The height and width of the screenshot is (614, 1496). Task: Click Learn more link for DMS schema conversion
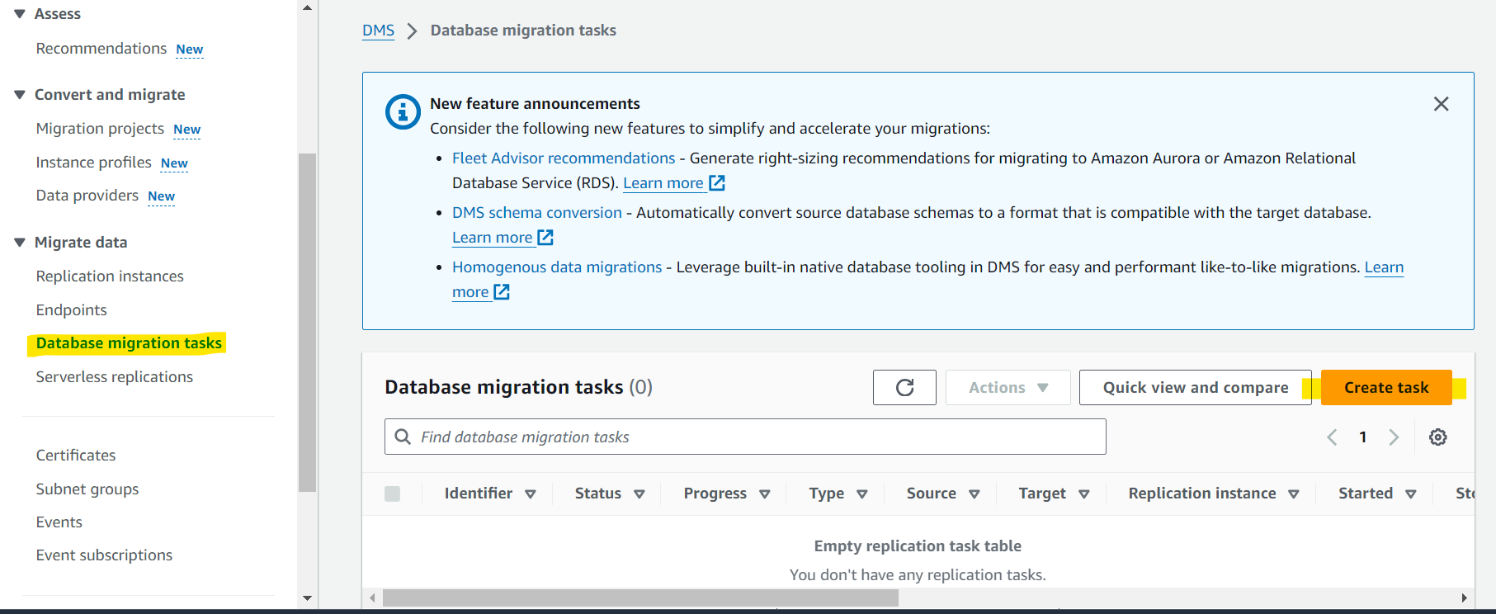(493, 238)
